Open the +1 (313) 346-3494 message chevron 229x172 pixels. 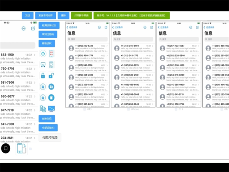click(153, 46)
